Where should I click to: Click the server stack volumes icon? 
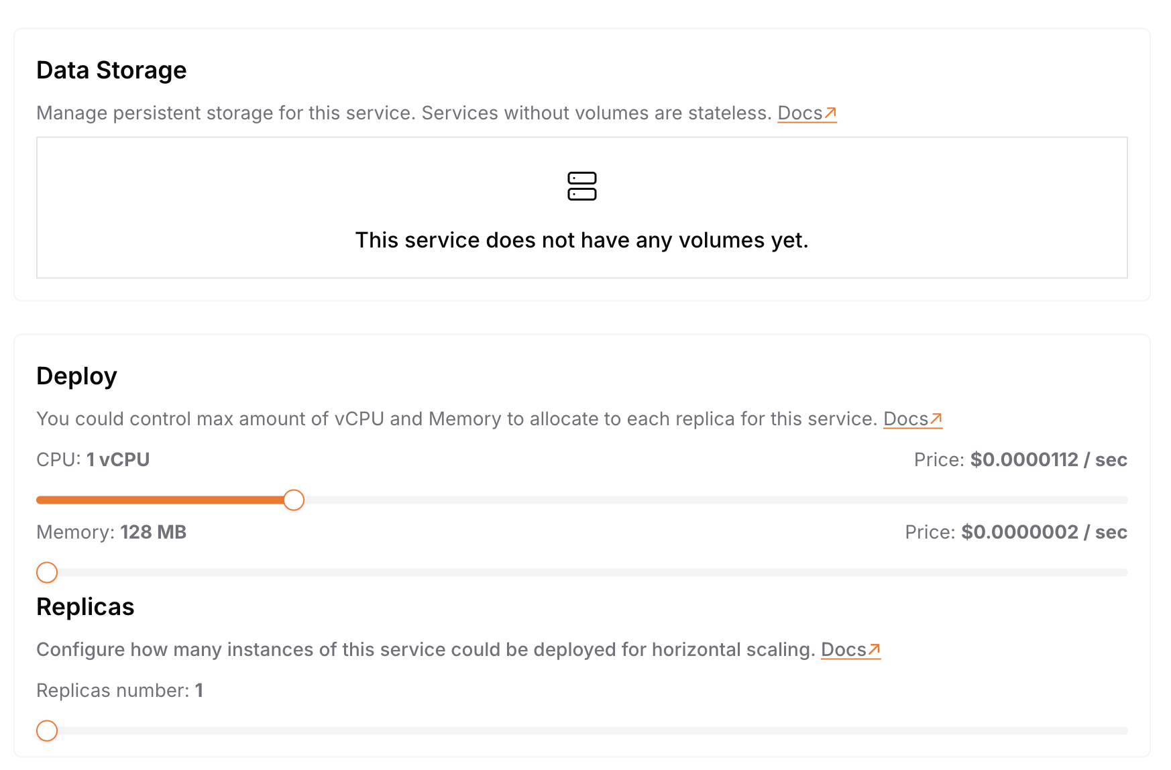pyautogui.click(x=582, y=186)
